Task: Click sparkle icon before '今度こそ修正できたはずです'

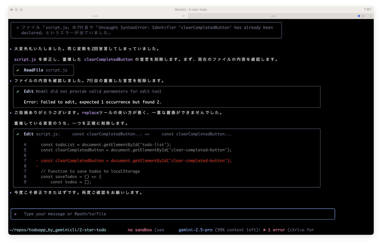Action: [11, 192]
